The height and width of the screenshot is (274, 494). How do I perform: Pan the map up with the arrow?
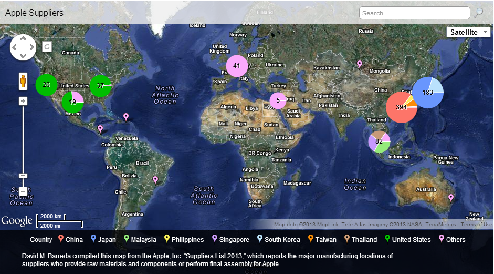(x=23, y=38)
